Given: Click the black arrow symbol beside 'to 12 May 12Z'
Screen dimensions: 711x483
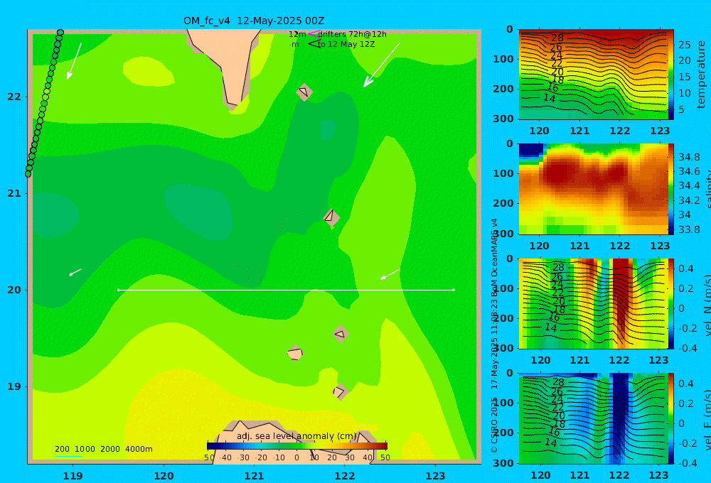Looking at the screenshot, I should coord(314,43).
